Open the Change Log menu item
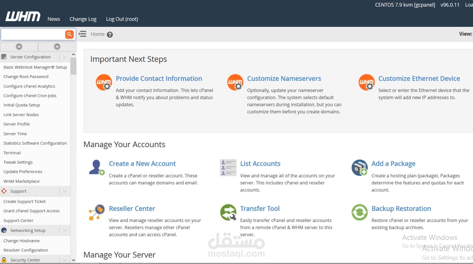 [83, 19]
